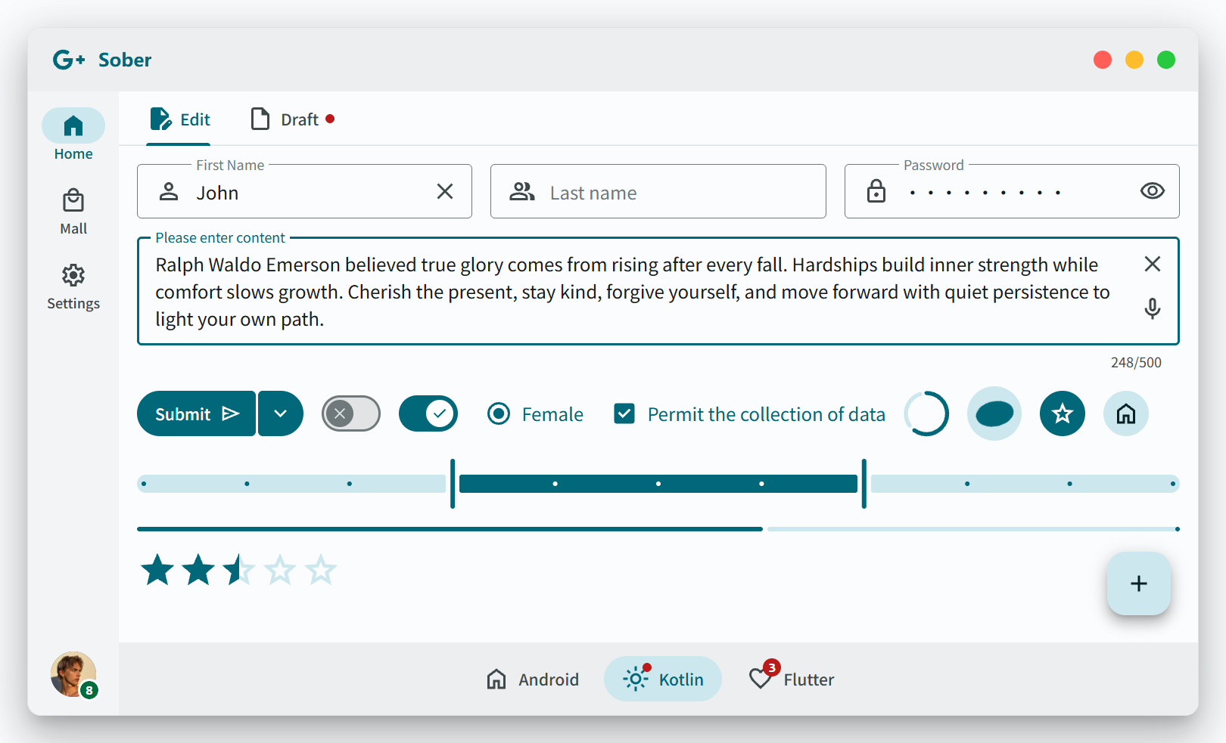Screen dimensions: 1226x743
Task: Set rating to two stars
Action: coord(198,570)
